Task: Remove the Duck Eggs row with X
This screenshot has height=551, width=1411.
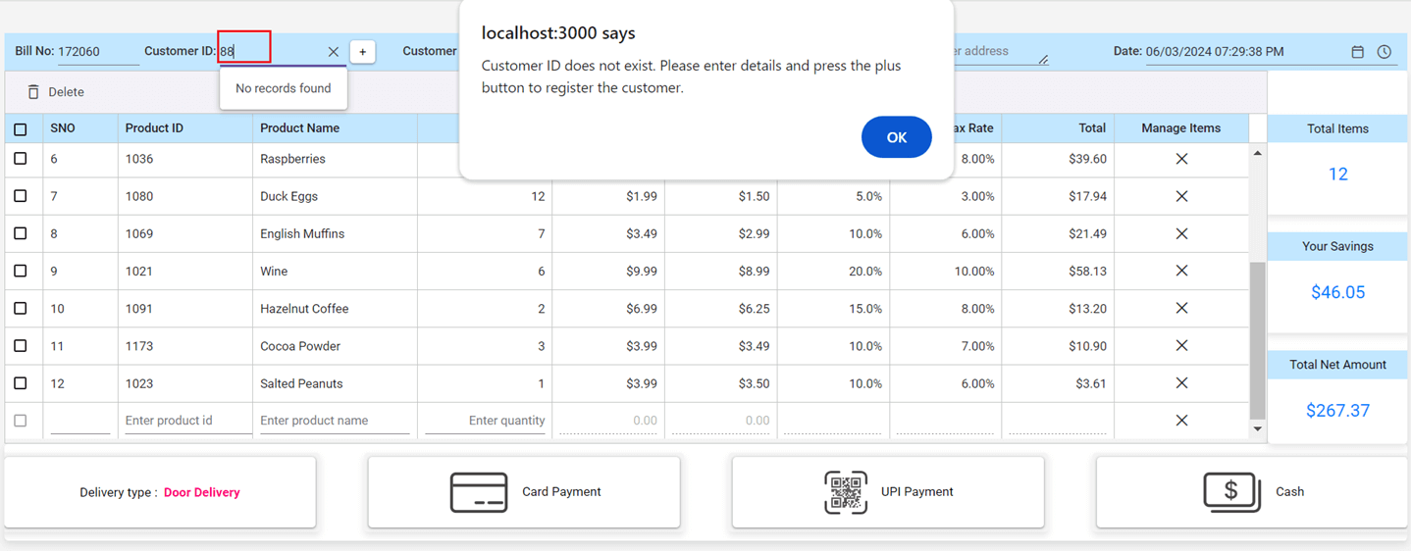Action: tap(1181, 196)
